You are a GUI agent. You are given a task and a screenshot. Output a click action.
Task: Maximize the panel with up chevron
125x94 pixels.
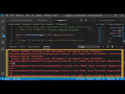coord(117,47)
